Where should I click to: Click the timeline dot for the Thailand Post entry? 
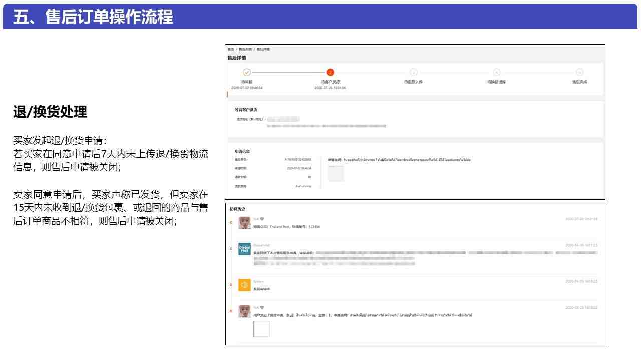coord(231,222)
